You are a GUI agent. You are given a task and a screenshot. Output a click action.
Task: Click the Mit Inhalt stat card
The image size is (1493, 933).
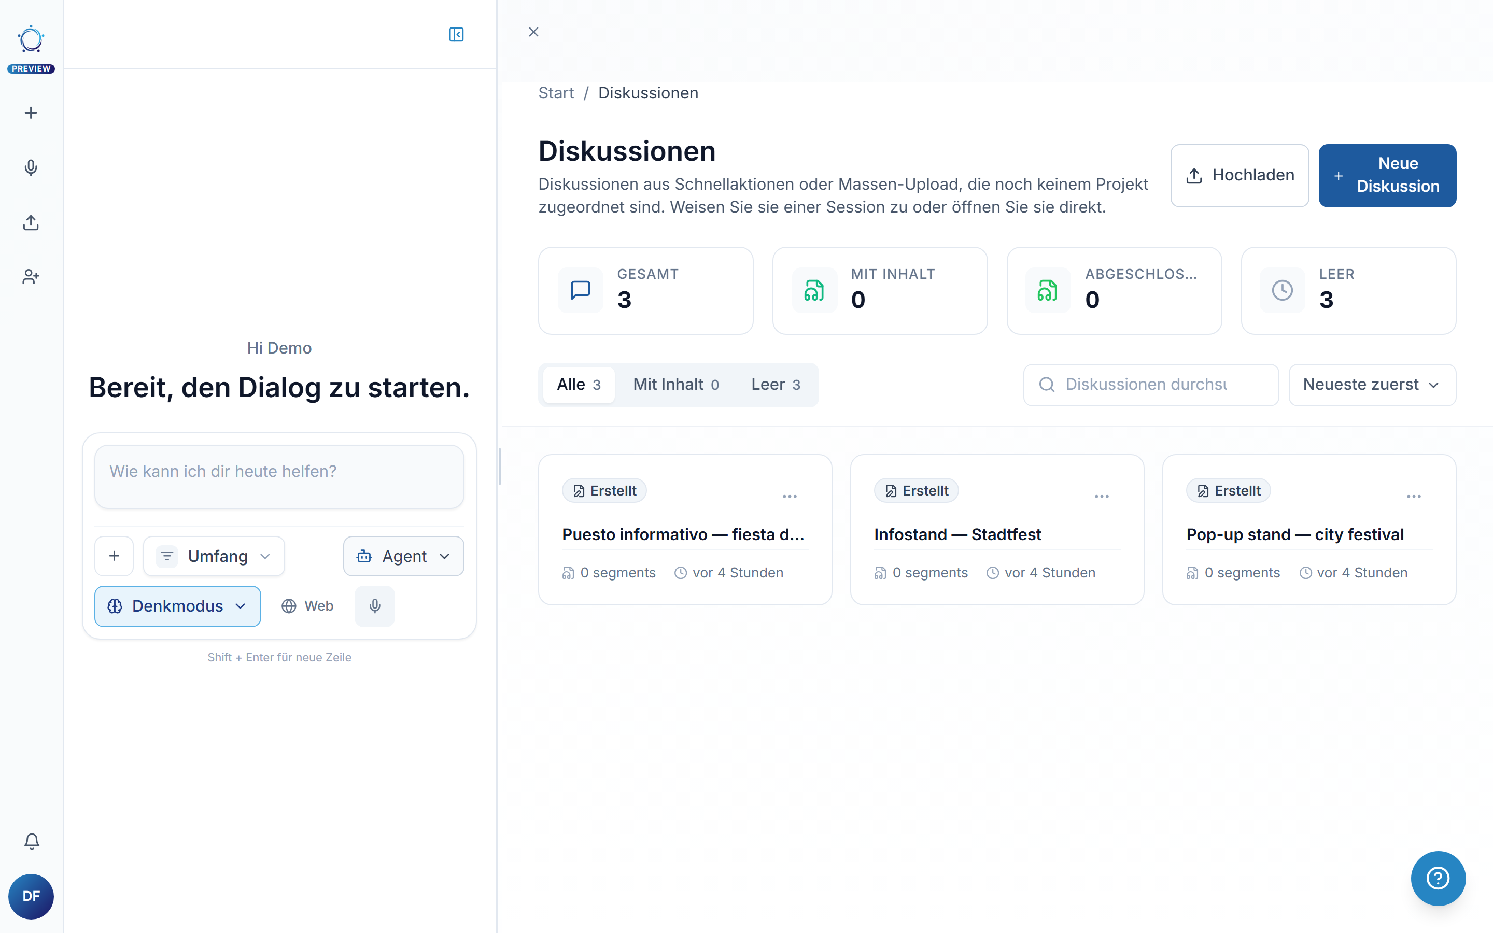[x=880, y=291]
